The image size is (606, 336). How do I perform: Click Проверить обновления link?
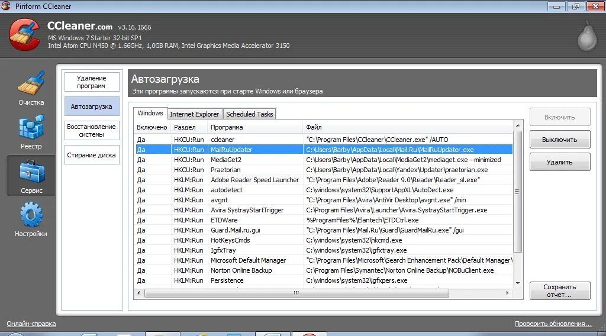tap(553, 324)
